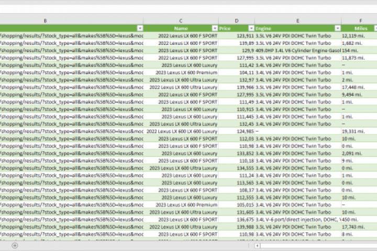Select the miles cell 12,119 mi.

click(x=359, y=36)
